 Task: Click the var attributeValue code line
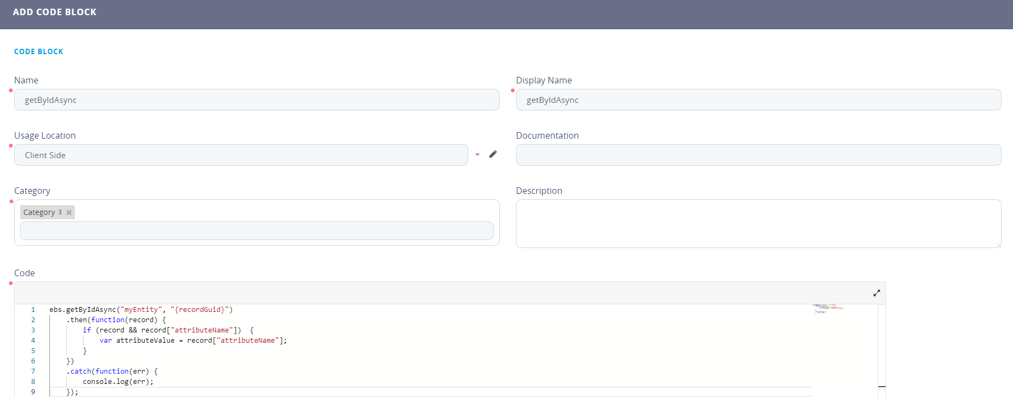[193, 341]
